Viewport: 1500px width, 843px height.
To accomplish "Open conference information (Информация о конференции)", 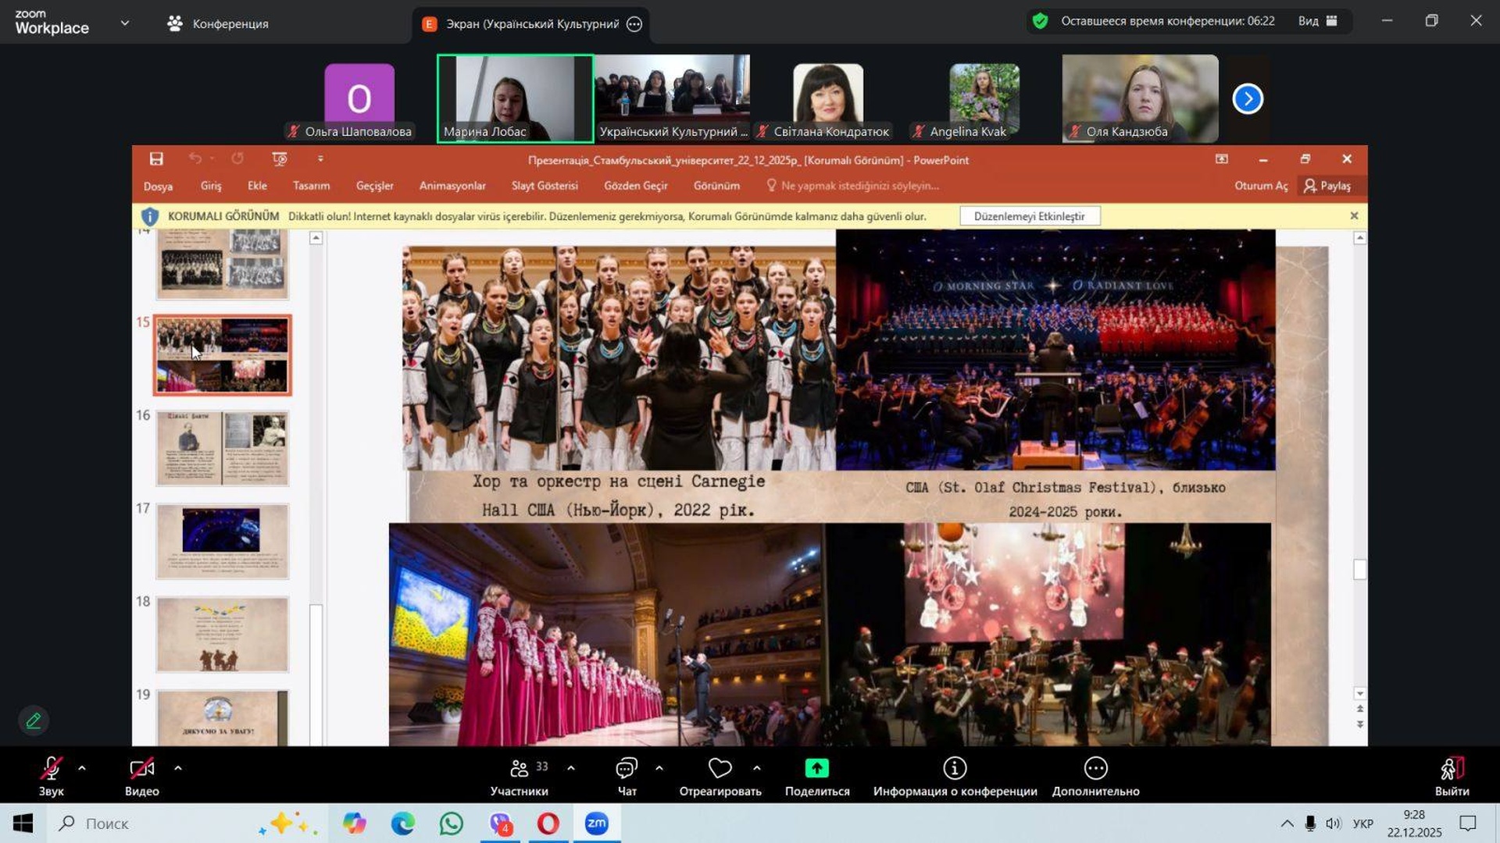I will (x=955, y=769).
